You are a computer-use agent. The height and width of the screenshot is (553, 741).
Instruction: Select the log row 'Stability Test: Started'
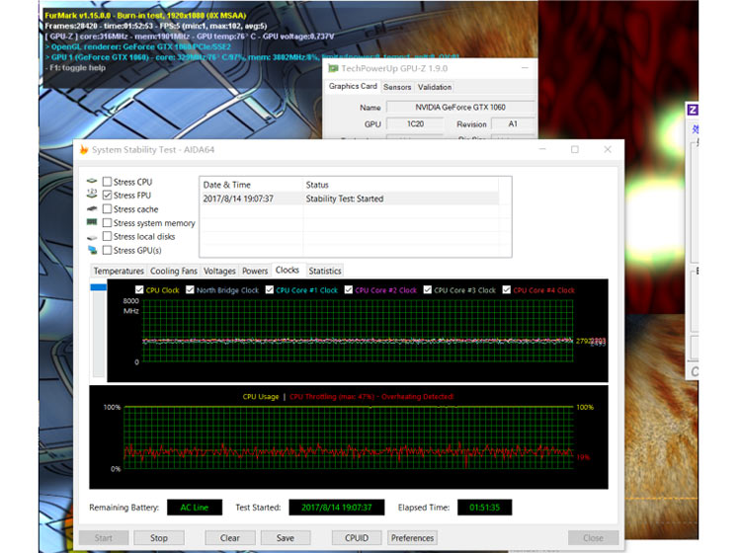click(x=349, y=198)
